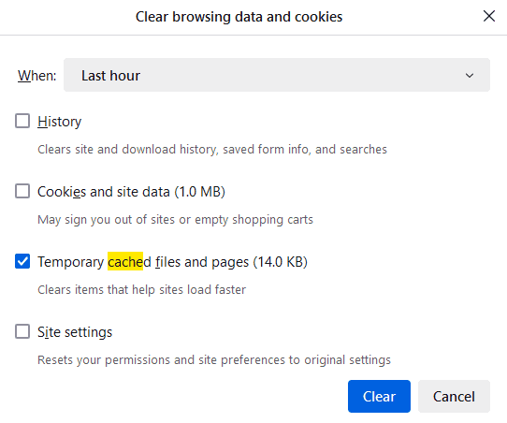The height and width of the screenshot is (423, 507).
Task: Click the Resets your permissions description
Action: (x=214, y=360)
